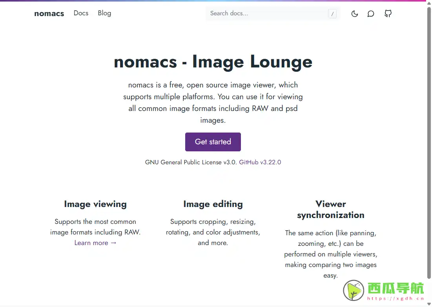
Task: Select the nomacs - Image Lounge heading
Action: [x=213, y=62]
